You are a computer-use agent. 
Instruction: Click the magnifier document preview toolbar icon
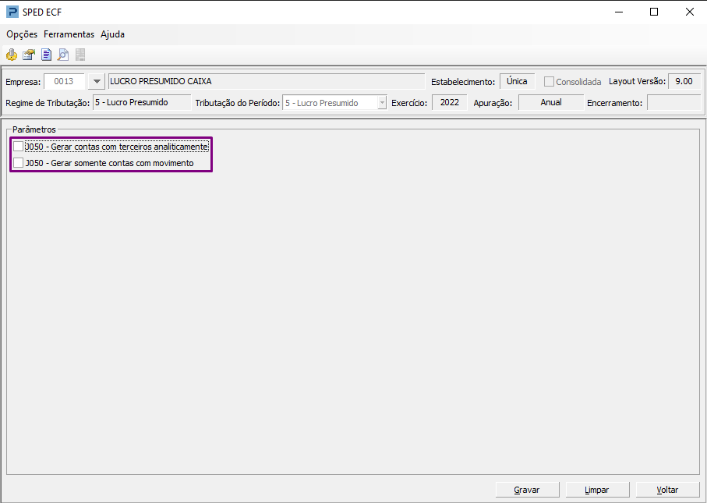(63, 55)
